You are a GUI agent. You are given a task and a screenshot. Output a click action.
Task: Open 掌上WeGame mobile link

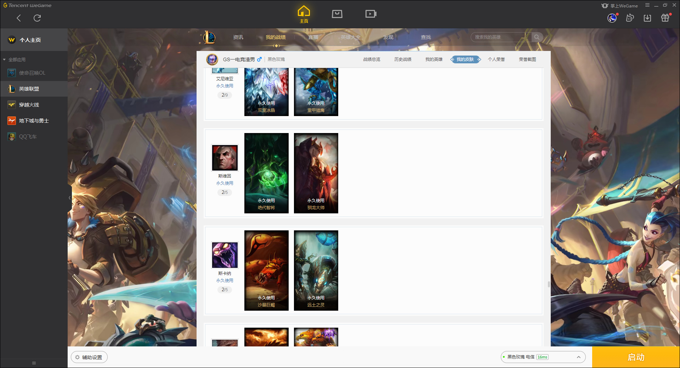coord(620,6)
